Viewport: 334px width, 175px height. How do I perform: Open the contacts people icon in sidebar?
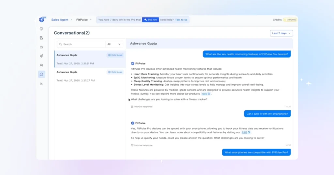coord(41,65)
